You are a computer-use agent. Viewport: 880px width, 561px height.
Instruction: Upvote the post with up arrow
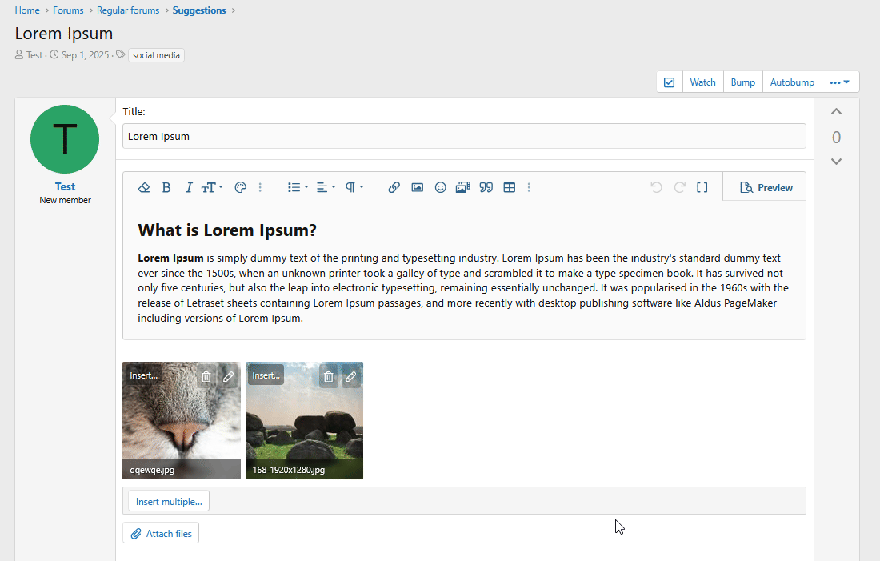pyautogui.click(x=836, y=112)
